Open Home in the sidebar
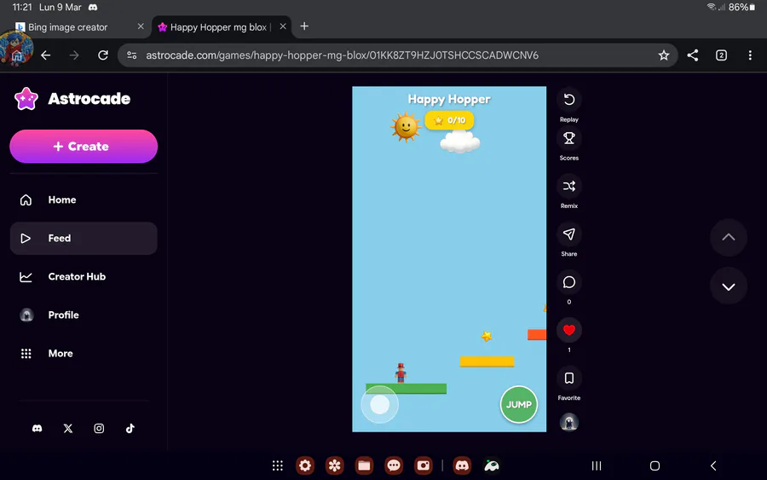 point(84,200)
